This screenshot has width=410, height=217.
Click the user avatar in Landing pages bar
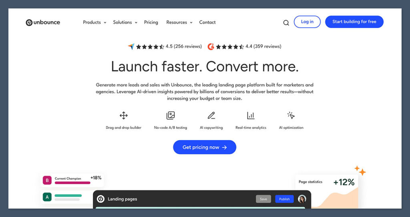[302, 199]
